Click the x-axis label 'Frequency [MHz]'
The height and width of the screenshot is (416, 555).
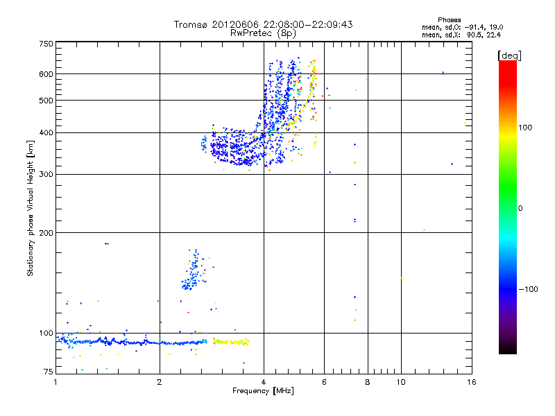click(263, 391)
